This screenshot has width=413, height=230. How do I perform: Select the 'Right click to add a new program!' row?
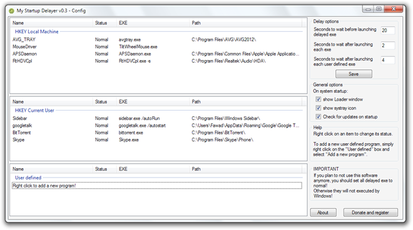click(x=157, y=186)
